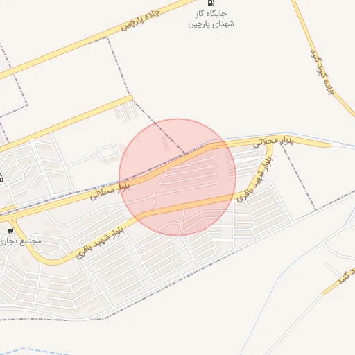Click the yellow Shahid Bagheri boulevard segment inside the circle
Image resolution: width=355 pixels, height=355 pixels.
point(185,206)
